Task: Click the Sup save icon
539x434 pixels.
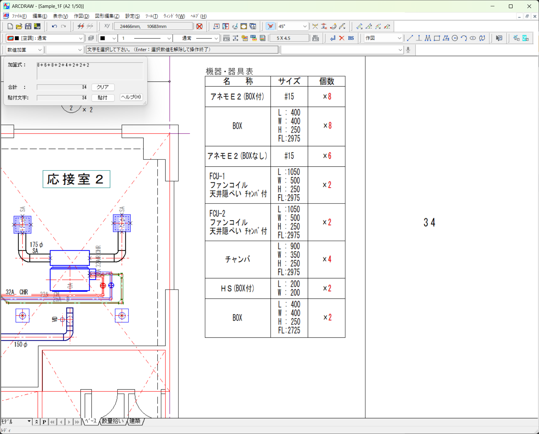Action: pyautogui.click(x=37, y=26)
